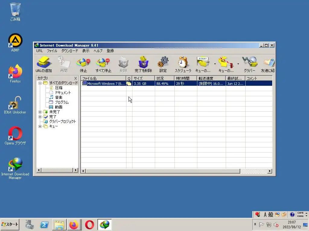Open the ダウンロード menu
The width and height of the screenshot is (309, 231).
70,51
